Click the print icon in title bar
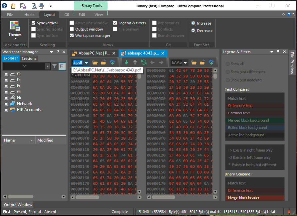Image resolution: width=297 pixels, height=216 pixels. tap(41, 6)
